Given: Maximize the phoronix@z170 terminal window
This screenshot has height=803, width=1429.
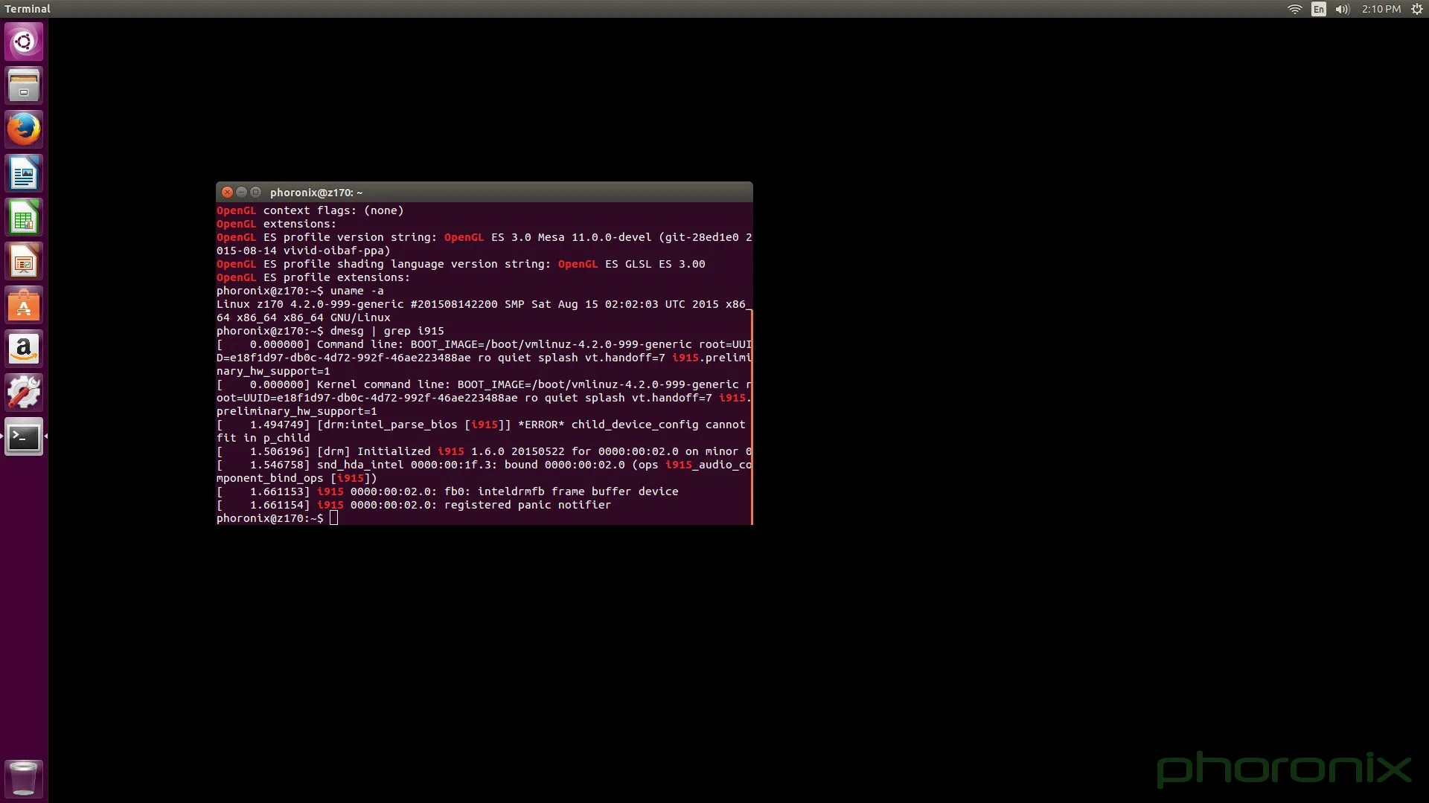Looking at the screenshot, I should [x=255, y=192].
